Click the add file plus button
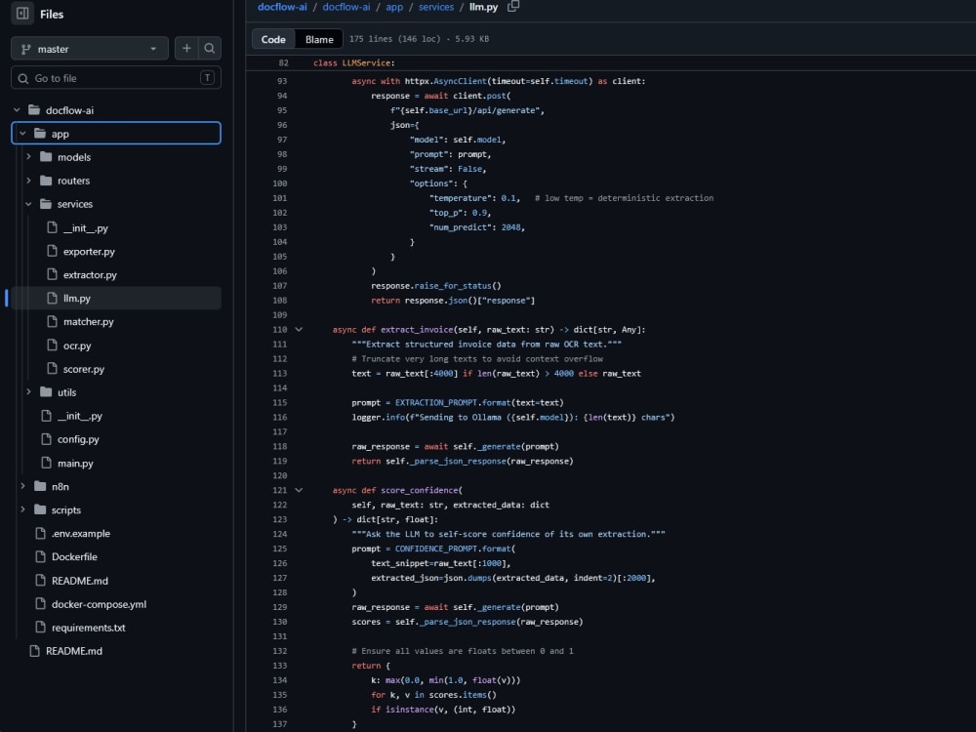Image resolution: width=976 pixels, height=732 pixels. (x=186, y=49)
